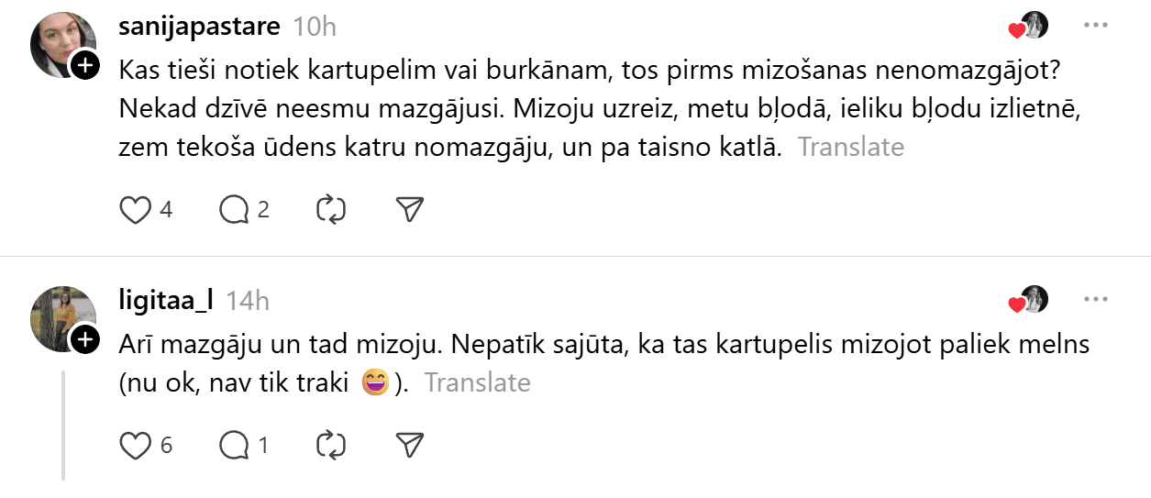Follow ligitaa_l using plus badge on avatar
1151x498 pixels.
click(84, 339)
